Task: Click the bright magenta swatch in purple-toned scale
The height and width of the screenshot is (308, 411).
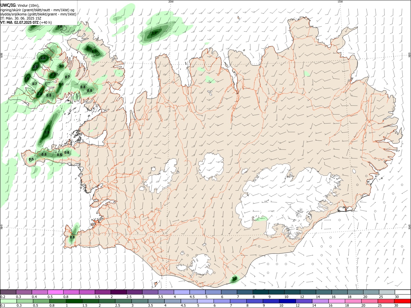Action: click(55, 292)
